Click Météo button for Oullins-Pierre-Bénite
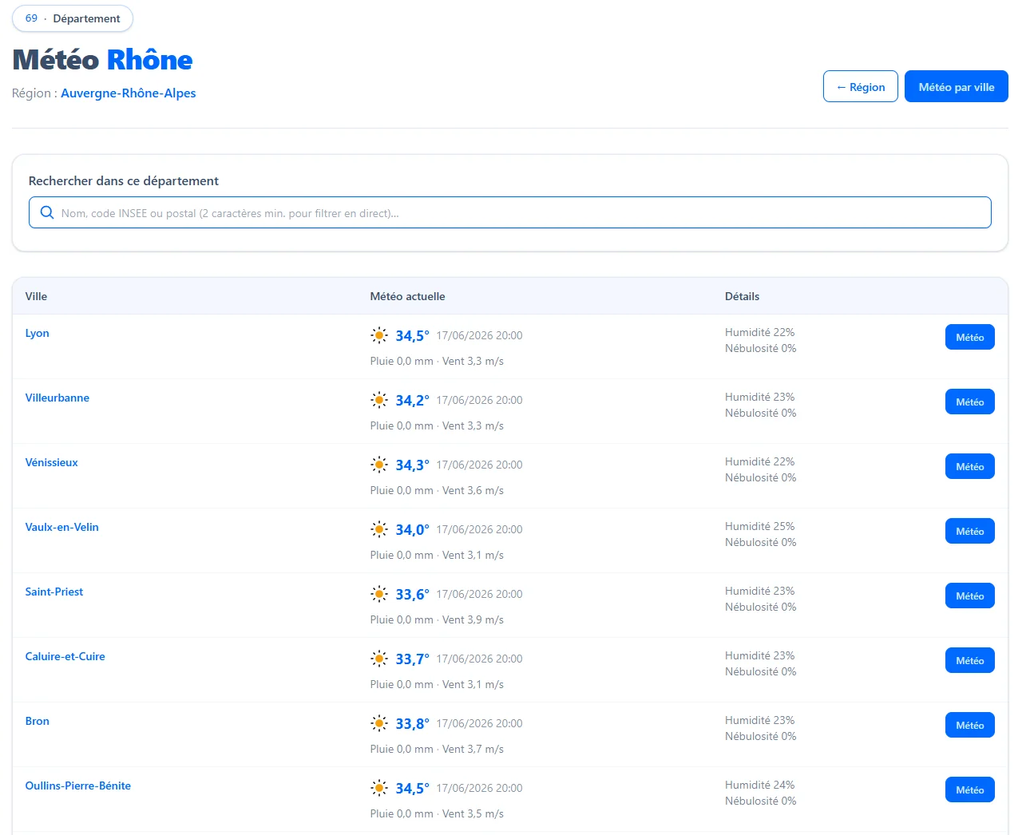 click(x=970, y=789)
